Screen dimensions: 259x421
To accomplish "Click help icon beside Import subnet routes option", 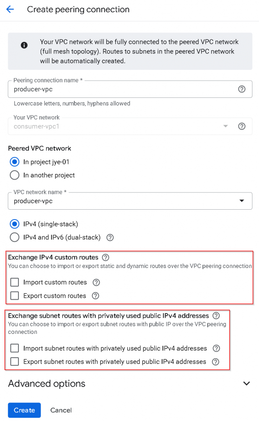I will 216,349.
